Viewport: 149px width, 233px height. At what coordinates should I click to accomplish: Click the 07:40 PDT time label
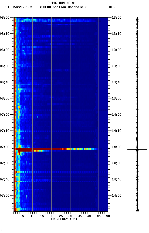point(5,179)
